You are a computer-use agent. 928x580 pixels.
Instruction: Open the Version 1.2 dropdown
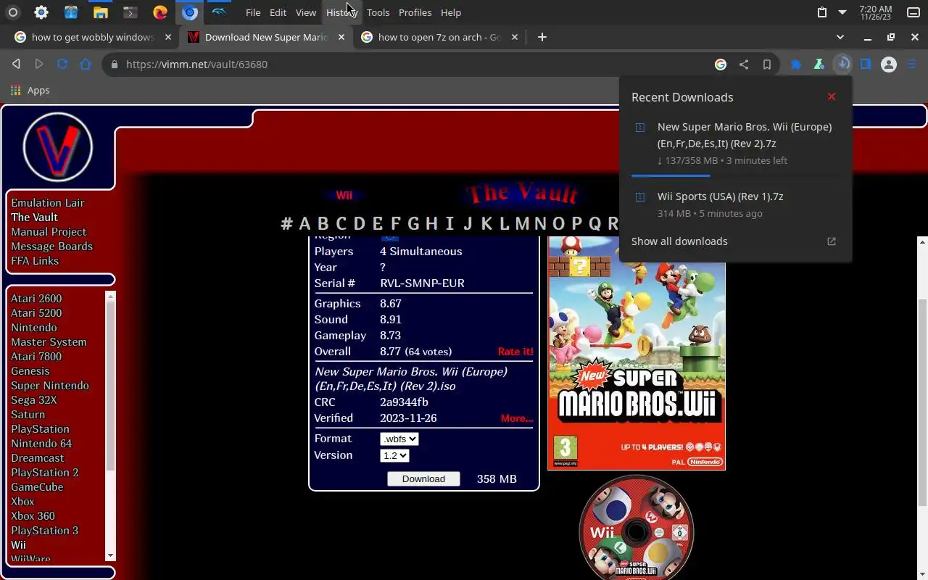(394, 455)
